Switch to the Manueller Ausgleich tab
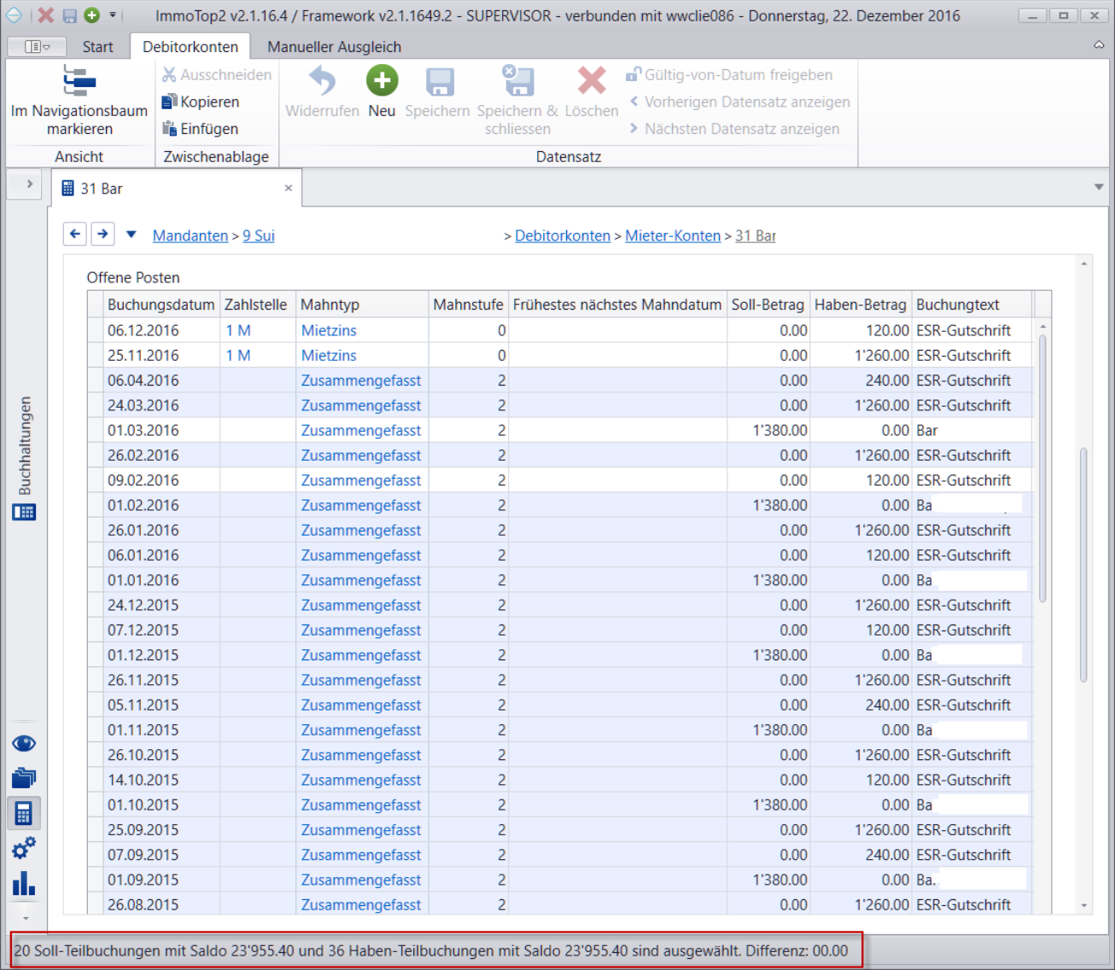This screenshot has height=970, width=1115. pos(334,47)
